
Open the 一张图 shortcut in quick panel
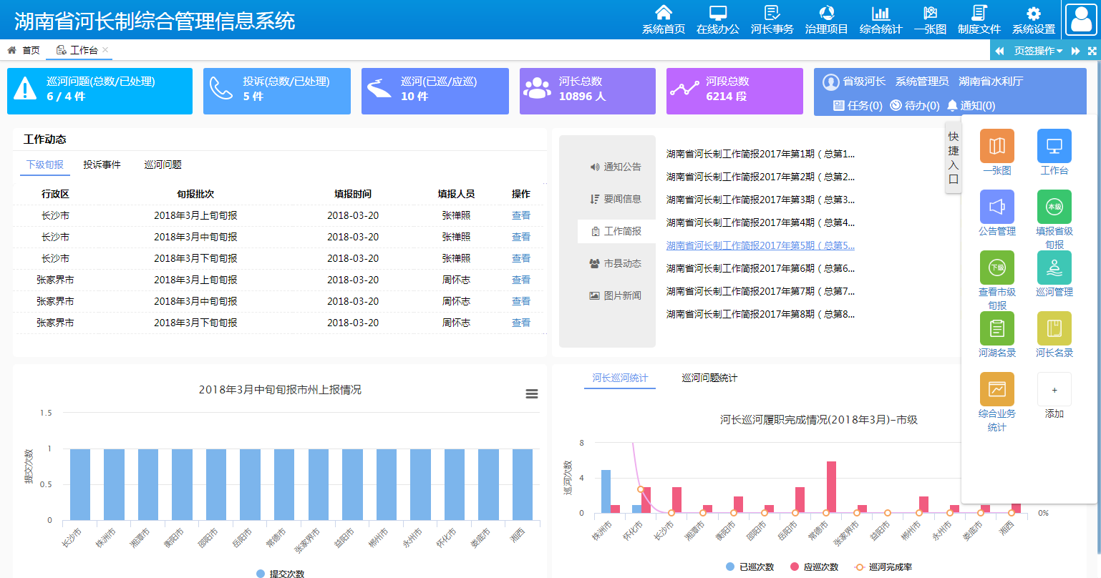[x=996, y=147]
